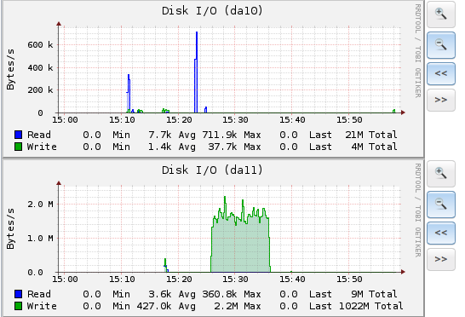Viewport: 465px width, 317px height.
Task: Zoom out on the da11 disk graph
Action: (x=441, y=205)
